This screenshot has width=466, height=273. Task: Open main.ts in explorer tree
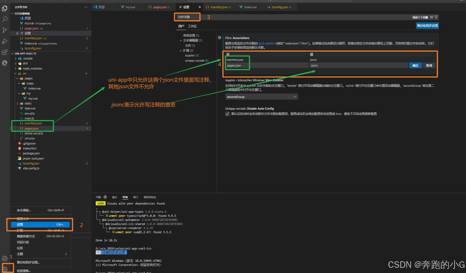(29, 118)
